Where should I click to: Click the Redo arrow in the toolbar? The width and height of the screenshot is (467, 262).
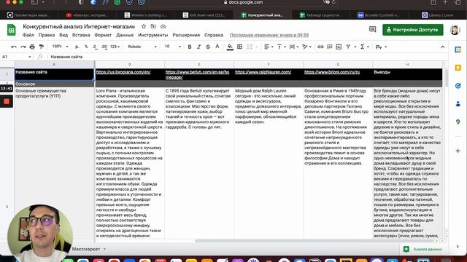coord(23,47)
